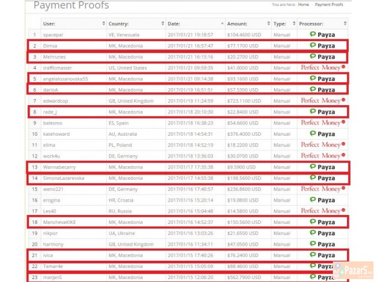
Task: Click Perfect Money logo in weno221's row
Action: [x=322, y=189]
